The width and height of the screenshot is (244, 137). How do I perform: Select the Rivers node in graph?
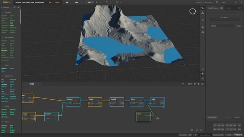click(x=137, y=102)
